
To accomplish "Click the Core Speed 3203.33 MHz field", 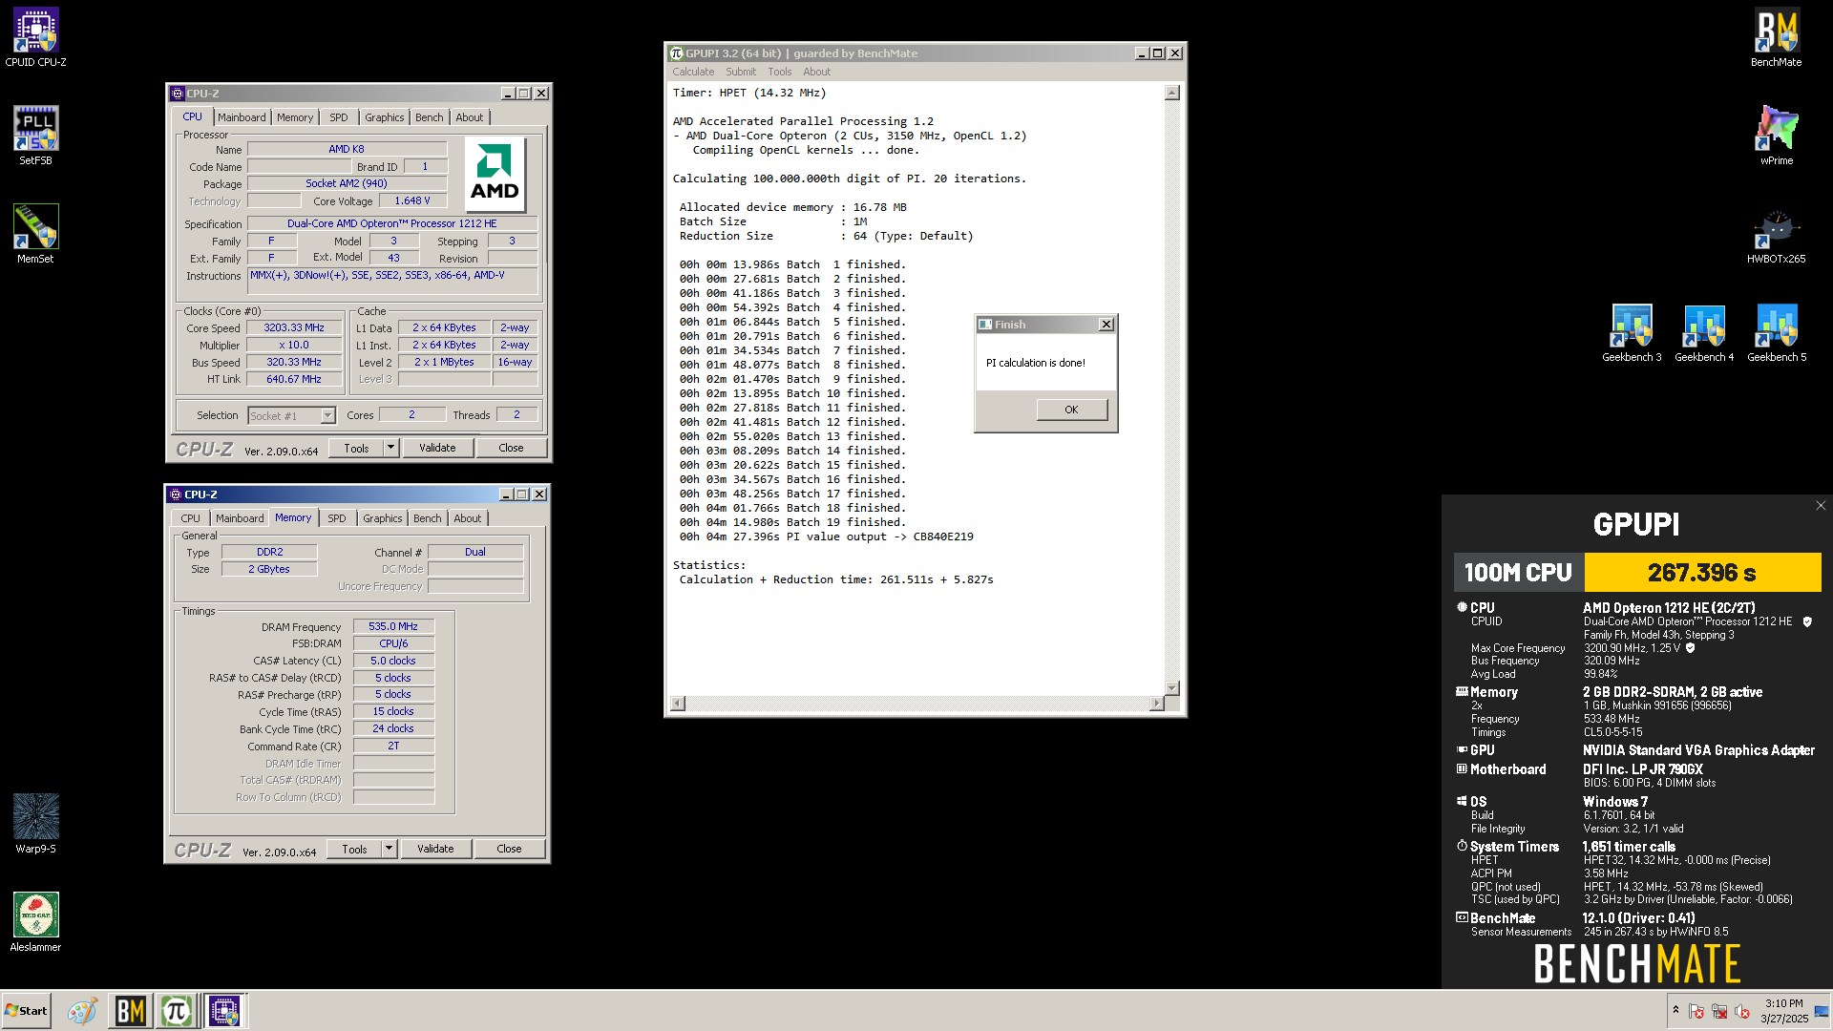I will point(294,327).
